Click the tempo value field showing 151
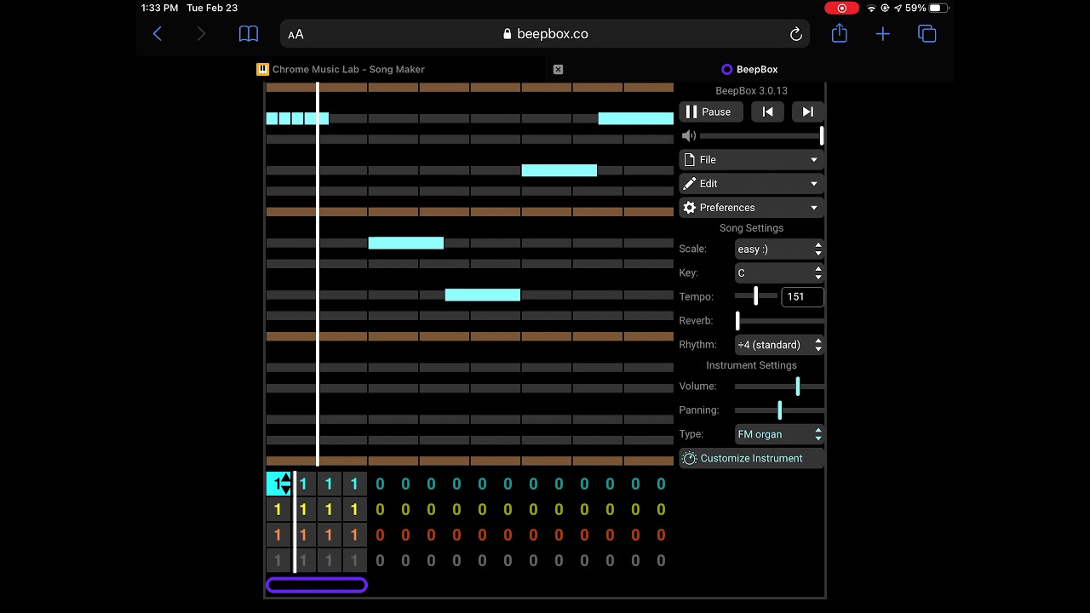Image resolution: width=1090 pixels, height=613 pixels. [x=802, y=297]
